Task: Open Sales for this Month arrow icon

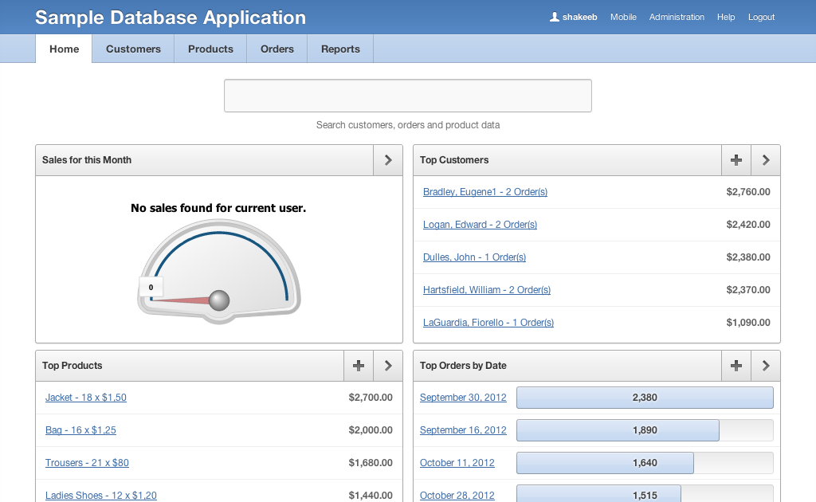Action: tap(388, 160)
